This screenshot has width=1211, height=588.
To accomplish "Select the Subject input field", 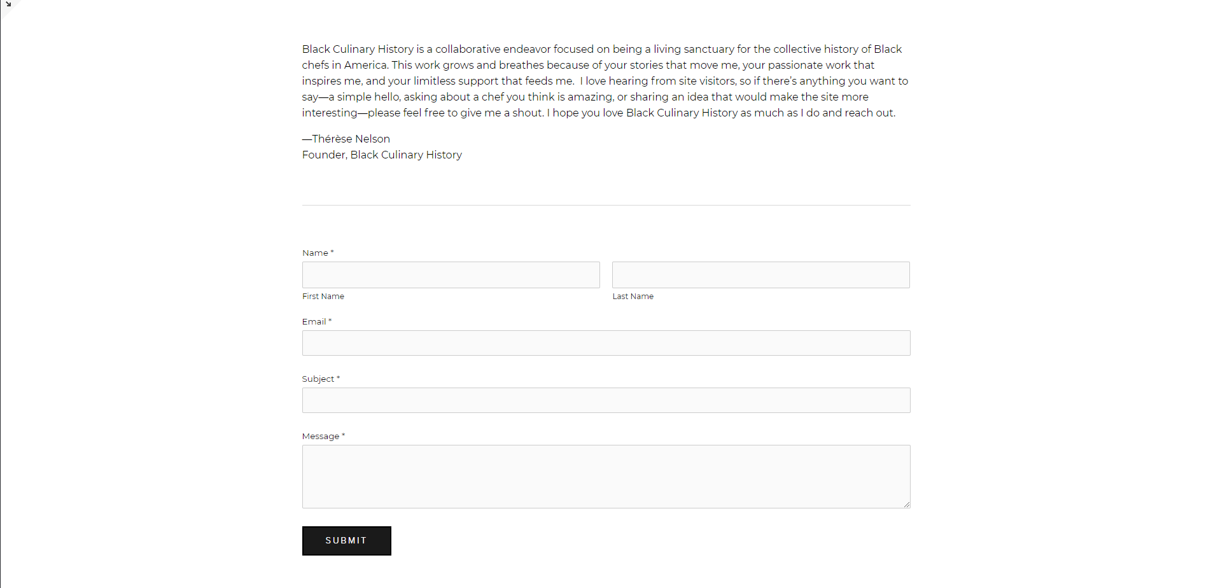I will click(x=606, y=400).
